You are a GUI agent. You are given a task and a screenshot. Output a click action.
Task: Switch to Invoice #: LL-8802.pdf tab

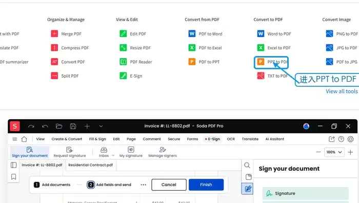point(42,165)
